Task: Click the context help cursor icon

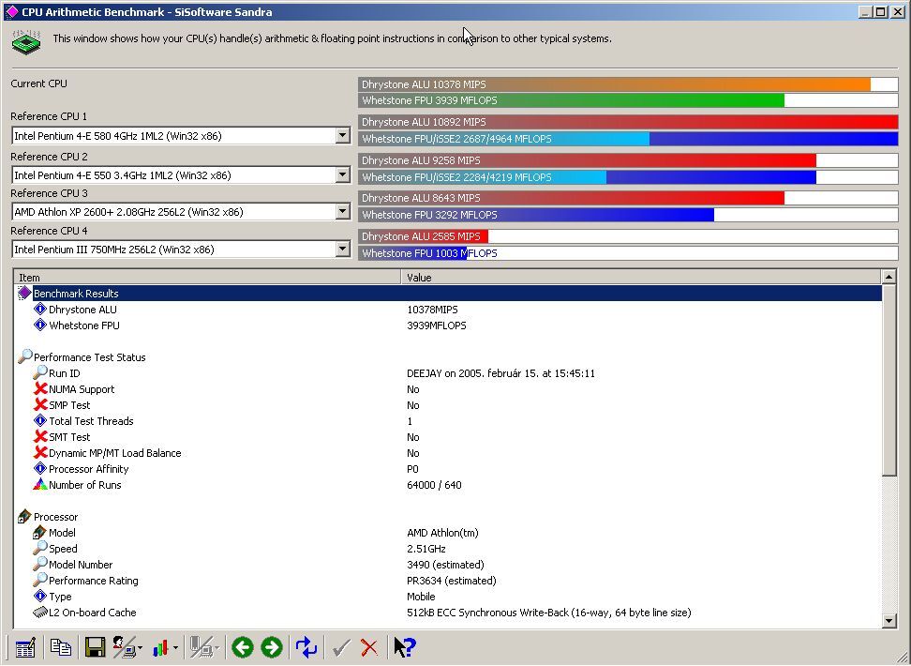Action: click(x=404, y=647)
